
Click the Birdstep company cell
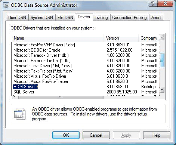(150, 87)
